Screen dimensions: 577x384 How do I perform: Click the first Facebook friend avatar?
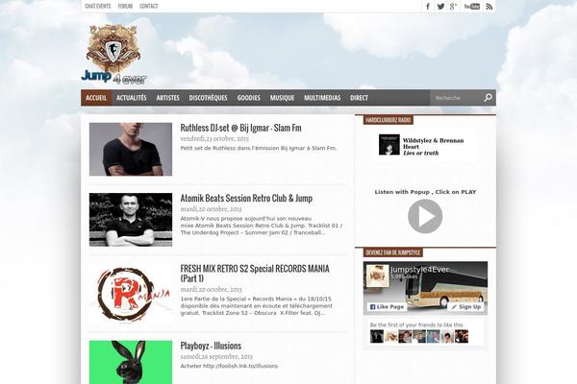[377, 336]
